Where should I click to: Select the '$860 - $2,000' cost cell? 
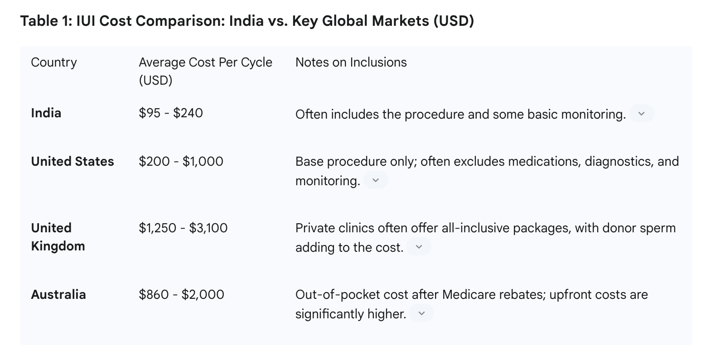click(x=181, y=294)
